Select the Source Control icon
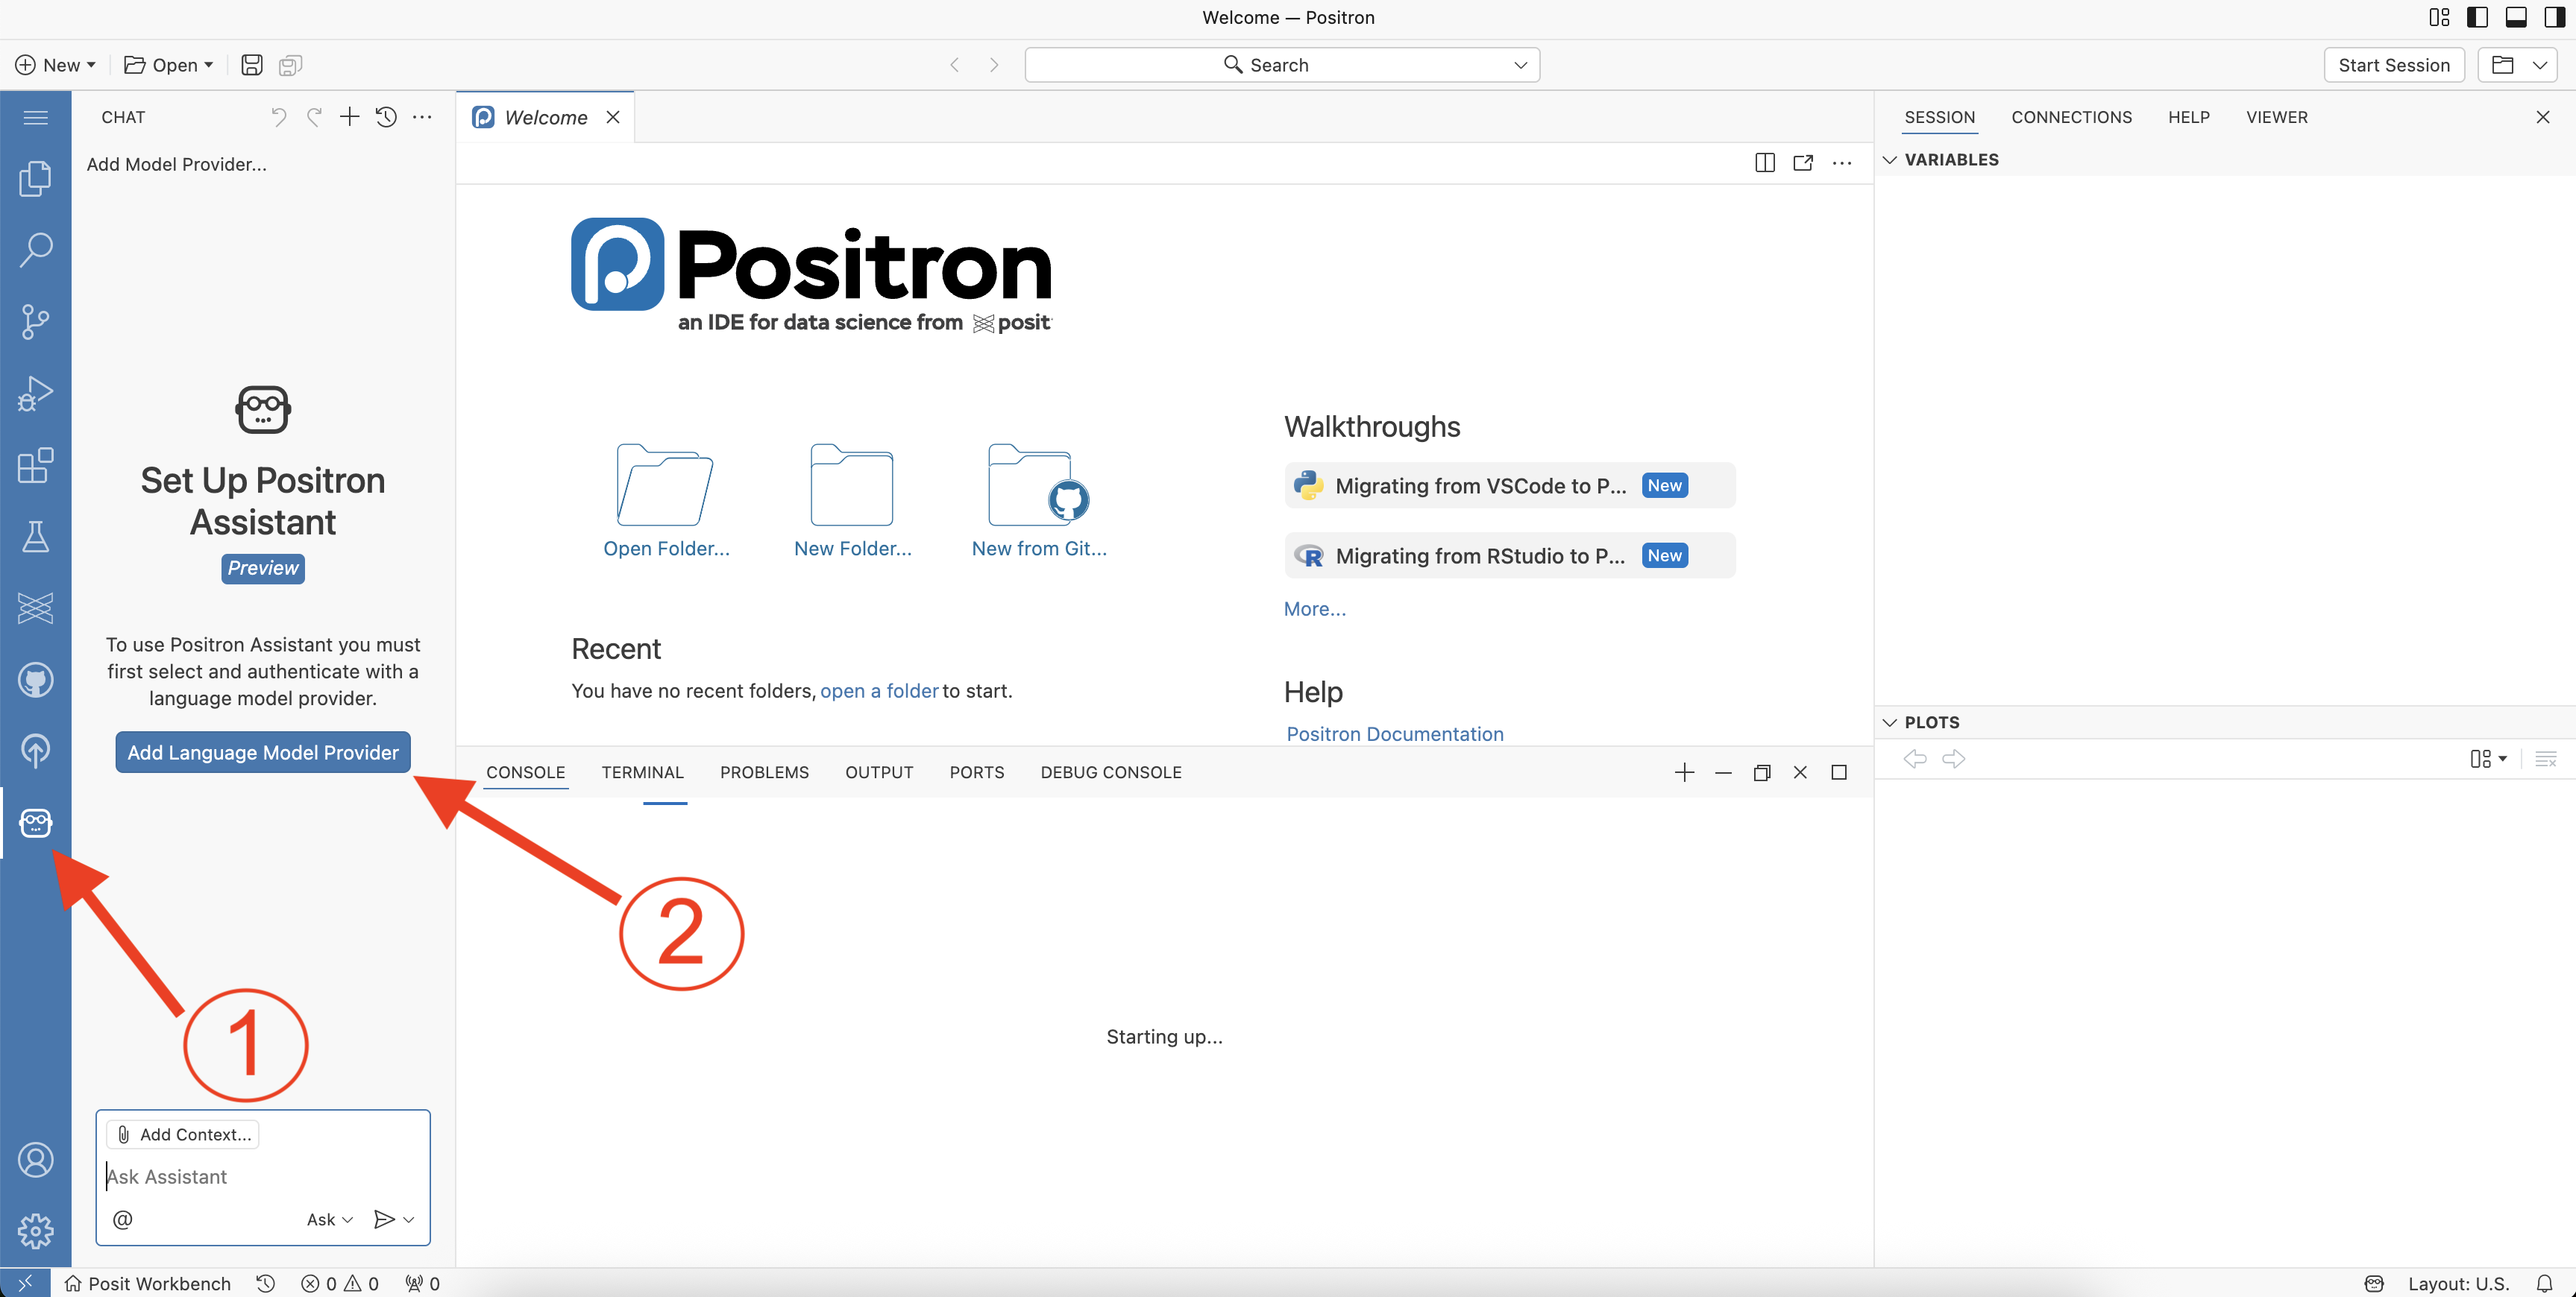2576x1297 pixels. click(x=36, y=322)
